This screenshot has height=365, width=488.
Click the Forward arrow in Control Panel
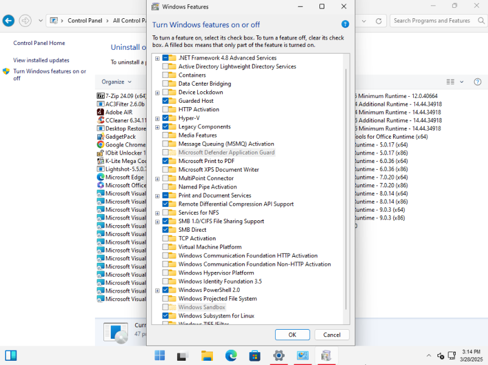click(25, 21)
